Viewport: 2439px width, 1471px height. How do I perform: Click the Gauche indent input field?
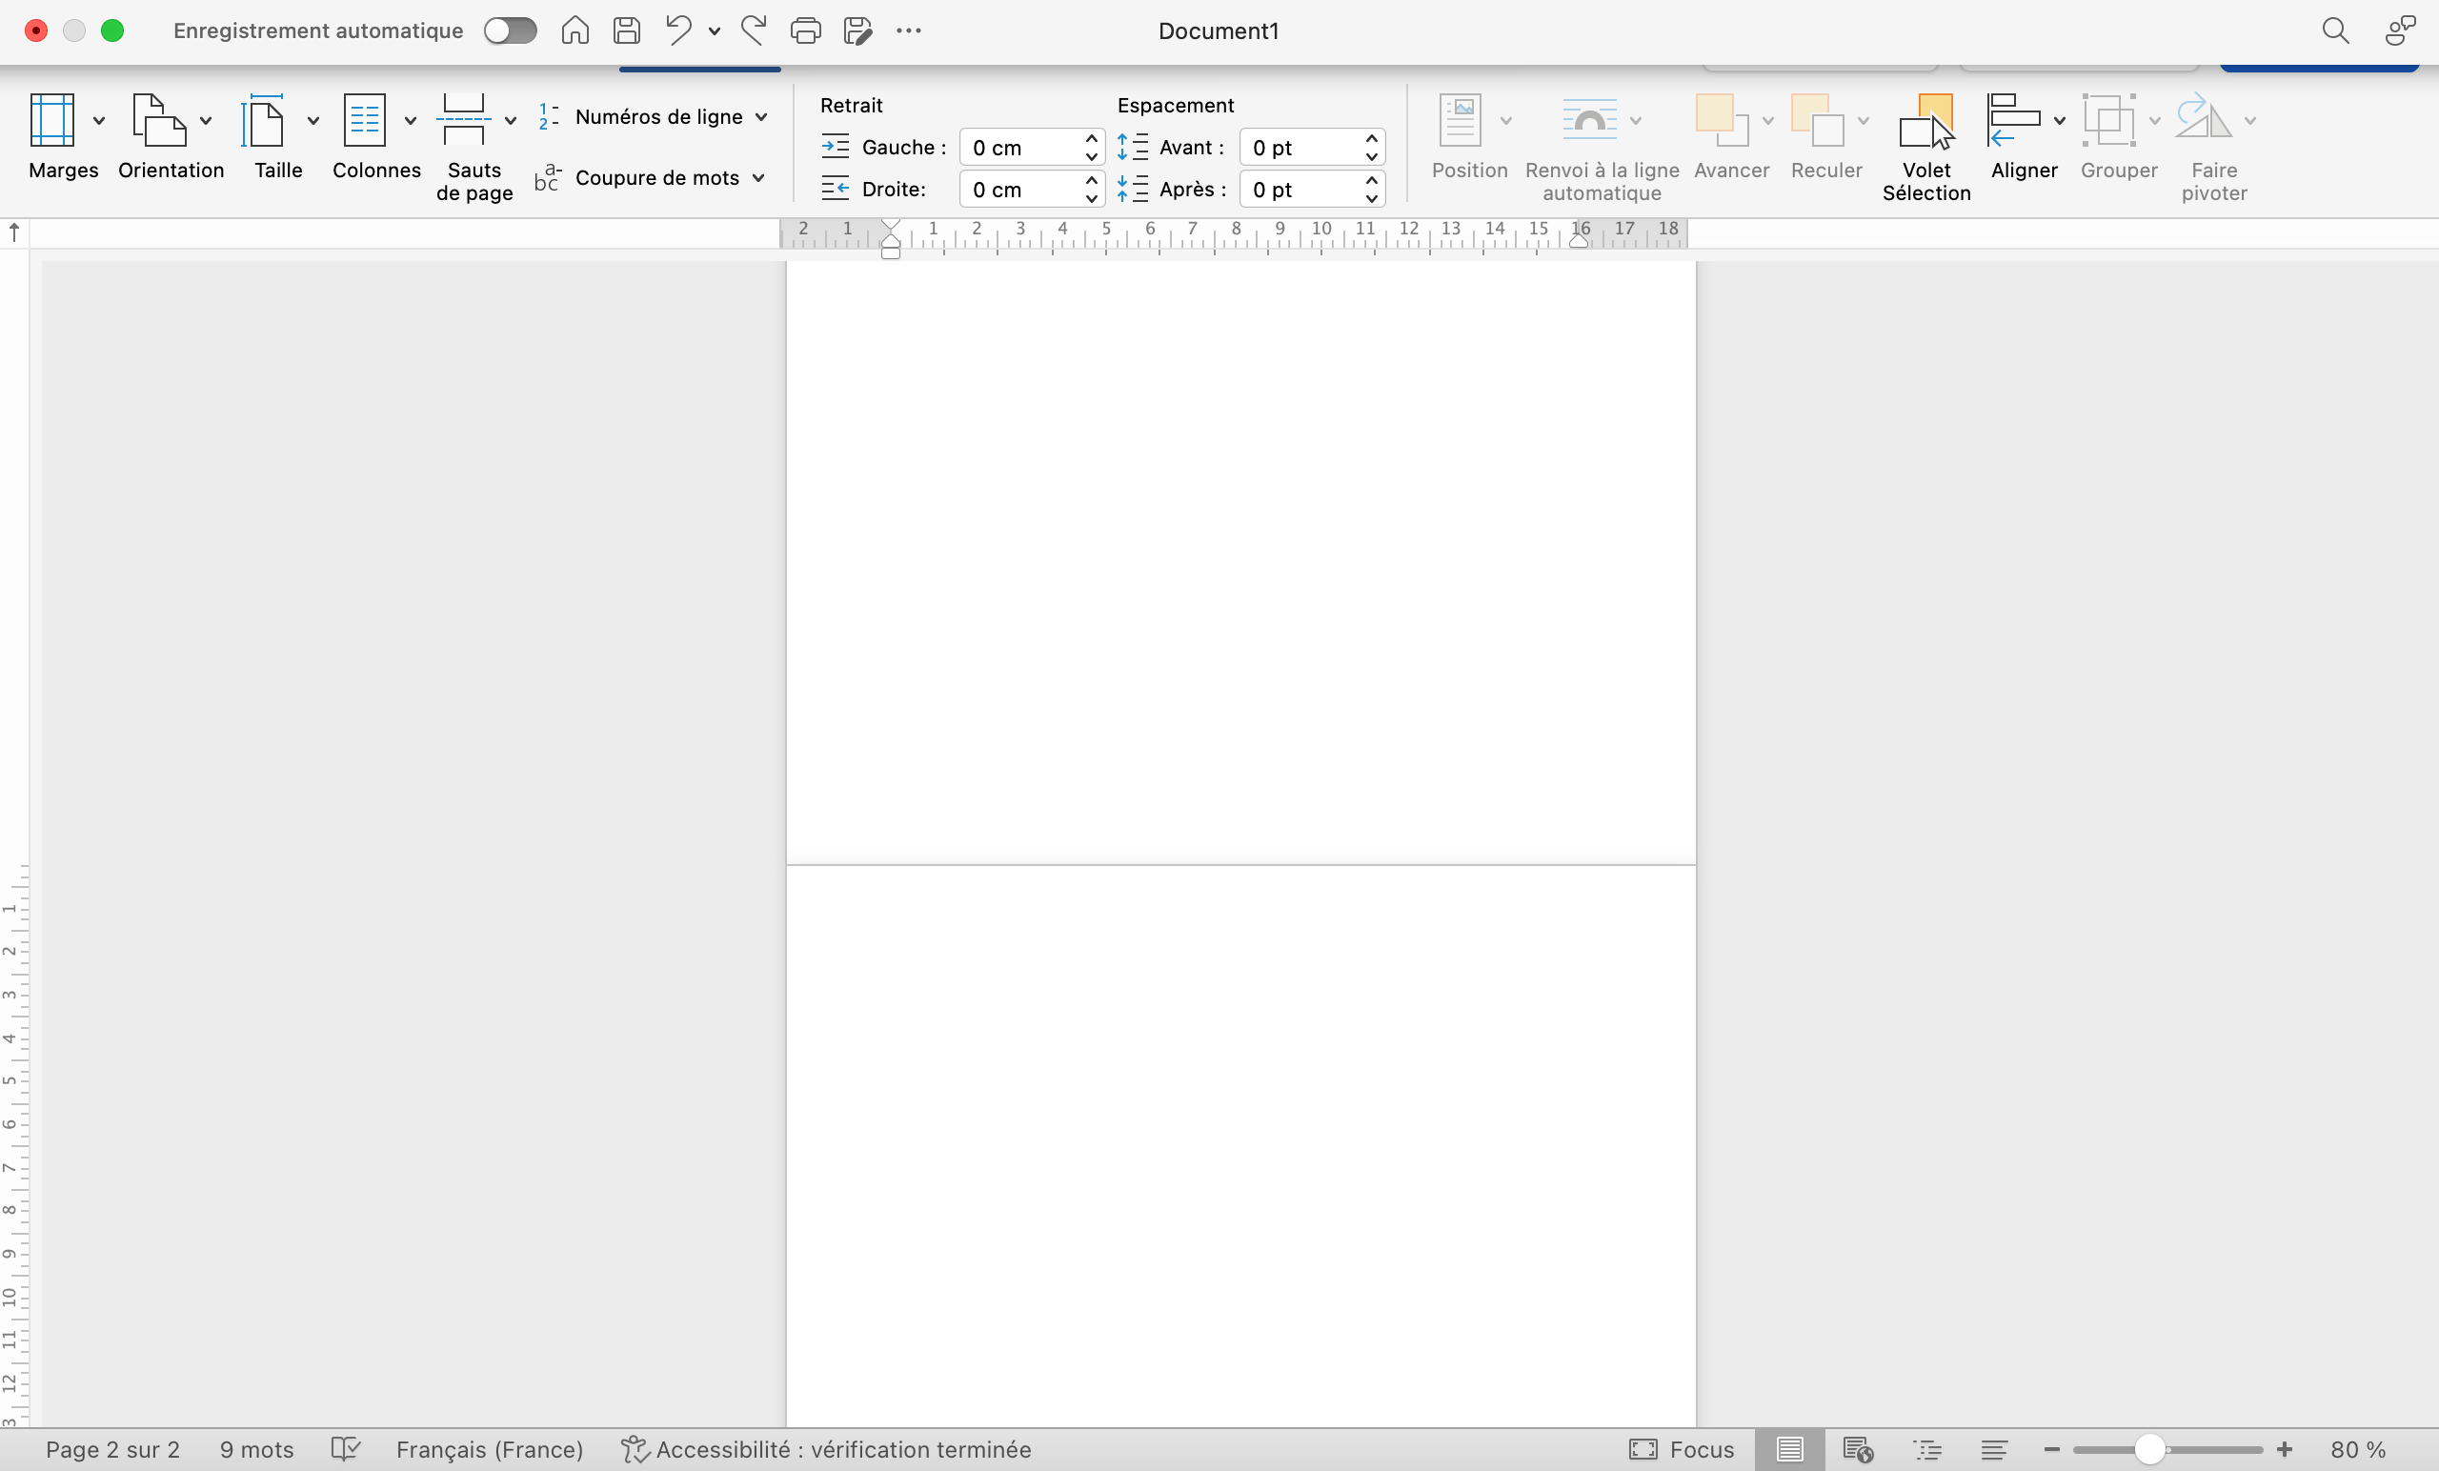click(1020, 148)
